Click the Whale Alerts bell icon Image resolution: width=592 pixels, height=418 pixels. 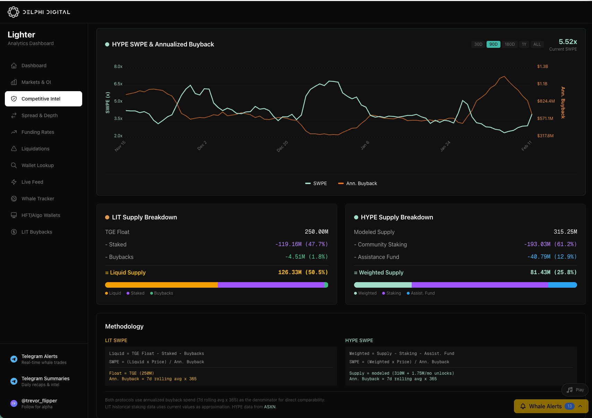pos(523,406)
